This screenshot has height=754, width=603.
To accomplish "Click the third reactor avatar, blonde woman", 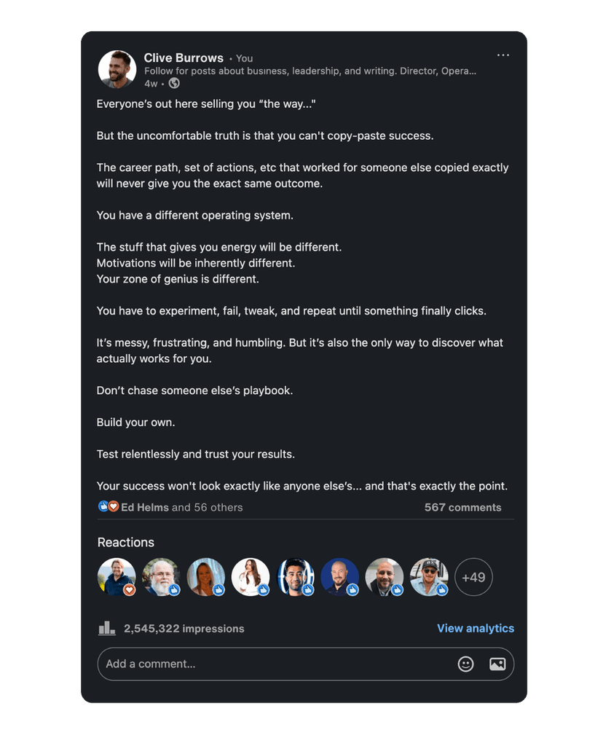I will 206,577.
